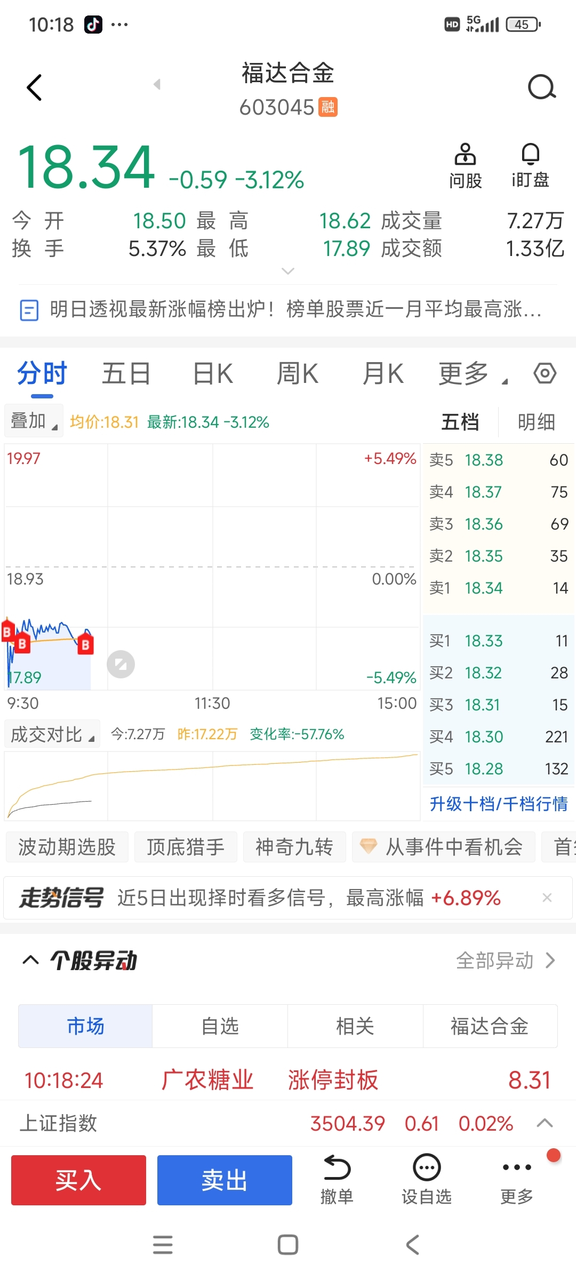
Task: Open 从事件中看机会 feature
Action: (x=444, y=847)
